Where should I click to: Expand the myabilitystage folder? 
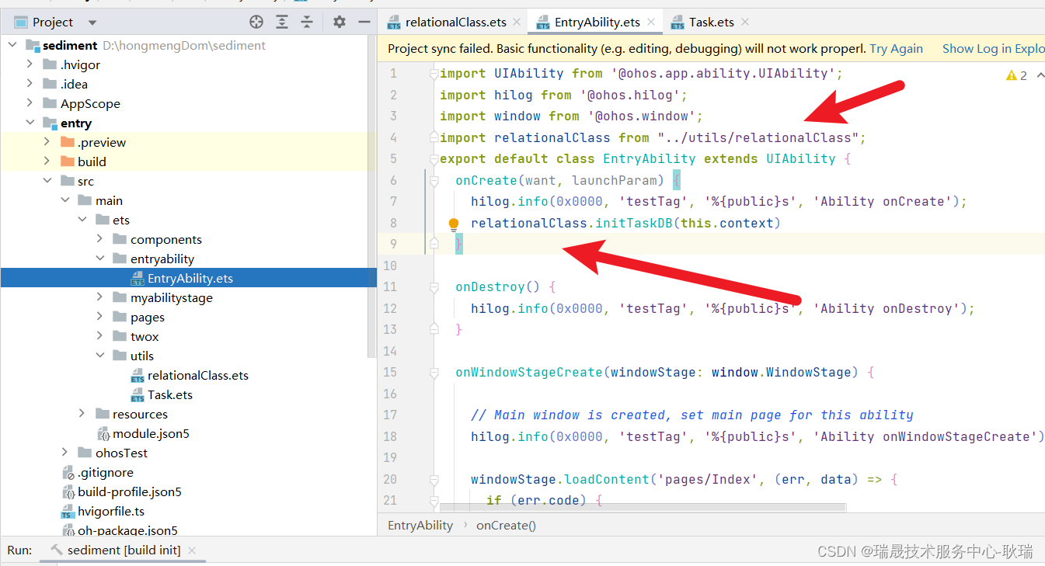(x=100, y=297)
